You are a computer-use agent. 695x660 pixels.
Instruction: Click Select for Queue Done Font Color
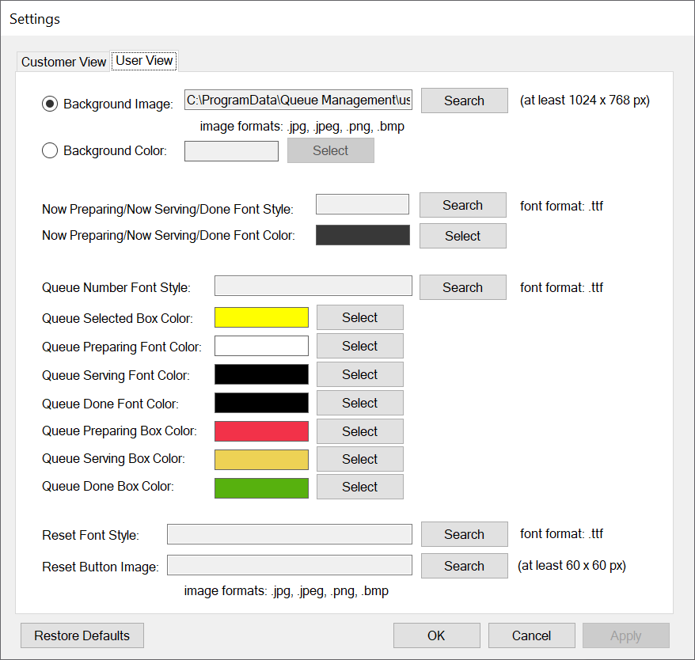pos(359,403)
